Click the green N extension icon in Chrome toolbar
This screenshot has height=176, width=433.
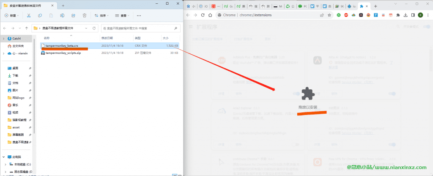coord(339,15)
